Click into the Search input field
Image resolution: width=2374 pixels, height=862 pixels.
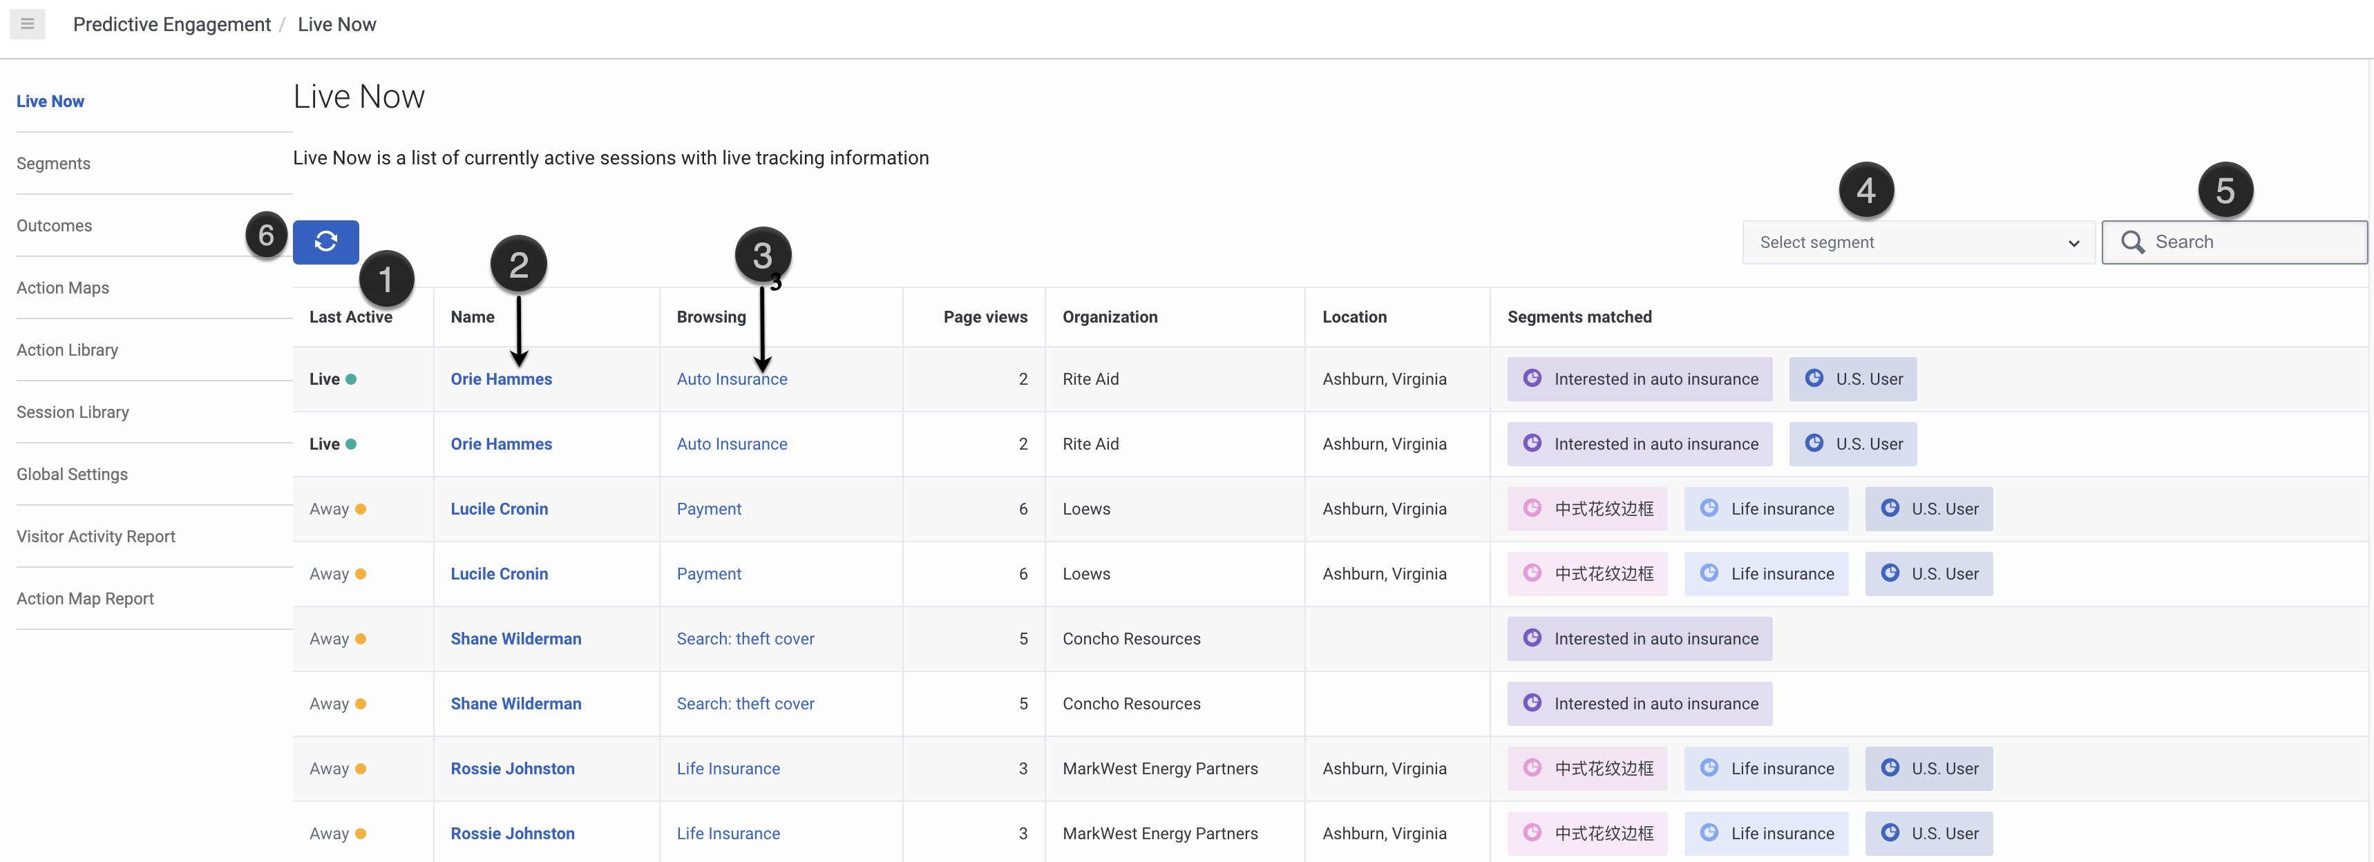coord(2234,241)
